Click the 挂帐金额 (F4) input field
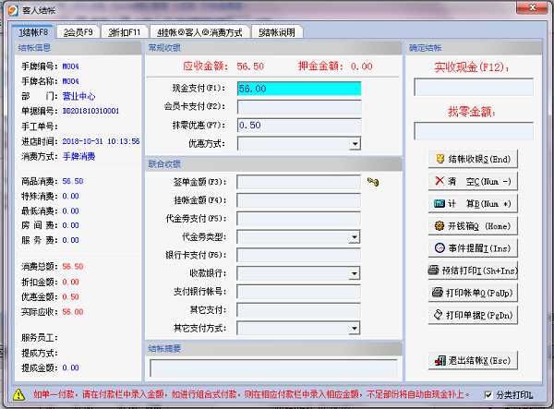 [298, 200]
